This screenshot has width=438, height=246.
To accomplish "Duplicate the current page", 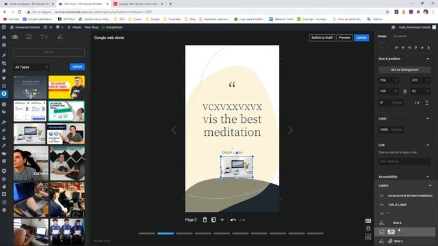I will [x=214, y=220].
